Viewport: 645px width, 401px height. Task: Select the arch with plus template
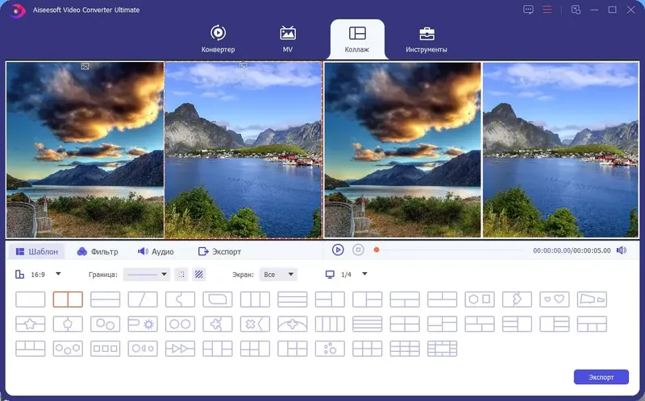tap(293, 325)
